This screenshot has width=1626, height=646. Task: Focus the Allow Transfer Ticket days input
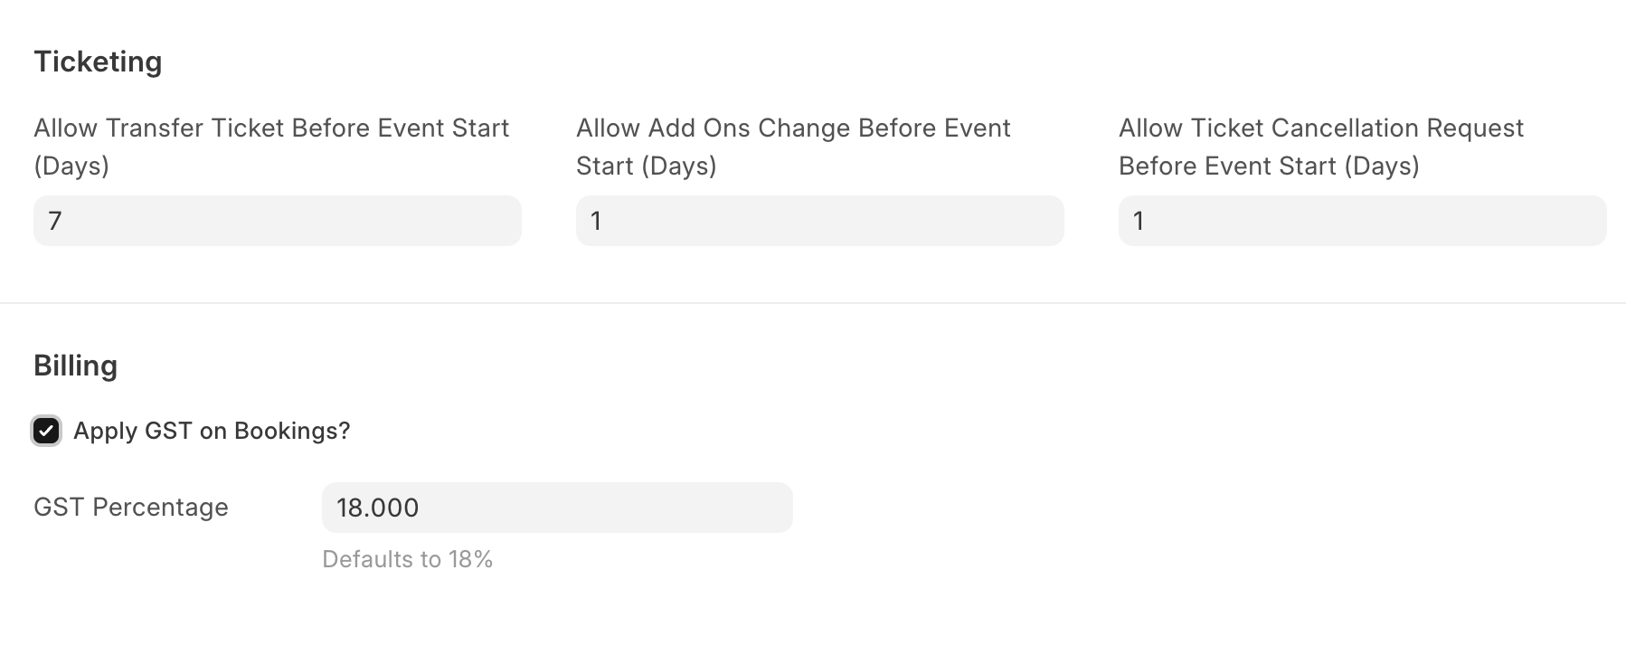pyautogui.click(x=277, y=221)
